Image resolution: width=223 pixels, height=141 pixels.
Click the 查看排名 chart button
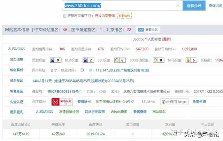click(148, 30)
